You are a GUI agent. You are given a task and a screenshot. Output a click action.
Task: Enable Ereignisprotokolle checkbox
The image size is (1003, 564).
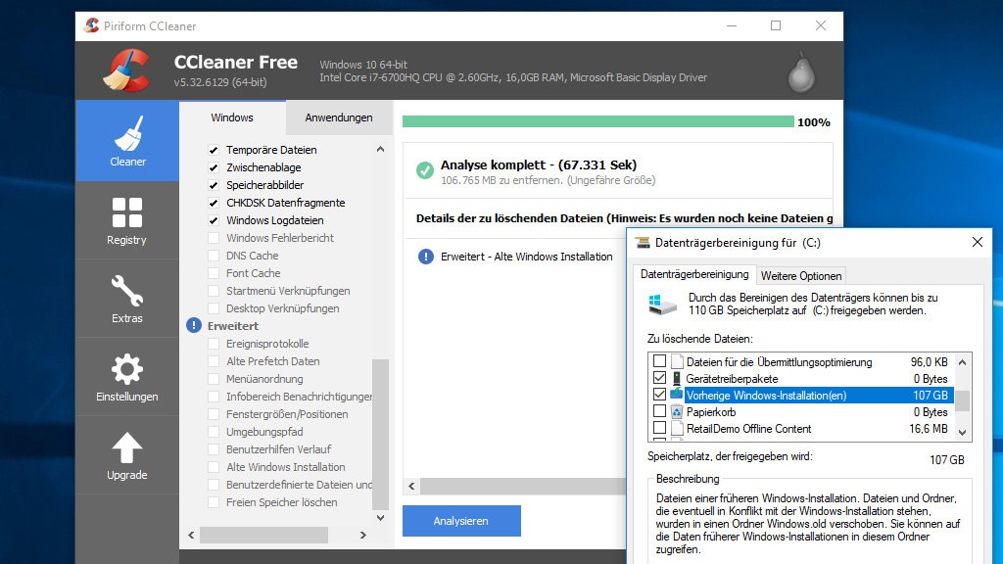pos(214,344)
